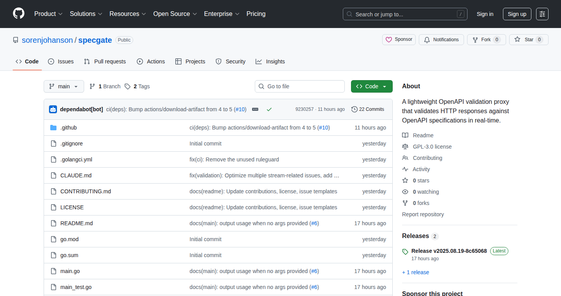Expand the Open Source menu

click(x=175, y=14)
